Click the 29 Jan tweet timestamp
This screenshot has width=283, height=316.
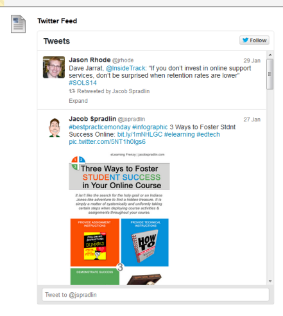pyautogui.click(x=252, y=61)
